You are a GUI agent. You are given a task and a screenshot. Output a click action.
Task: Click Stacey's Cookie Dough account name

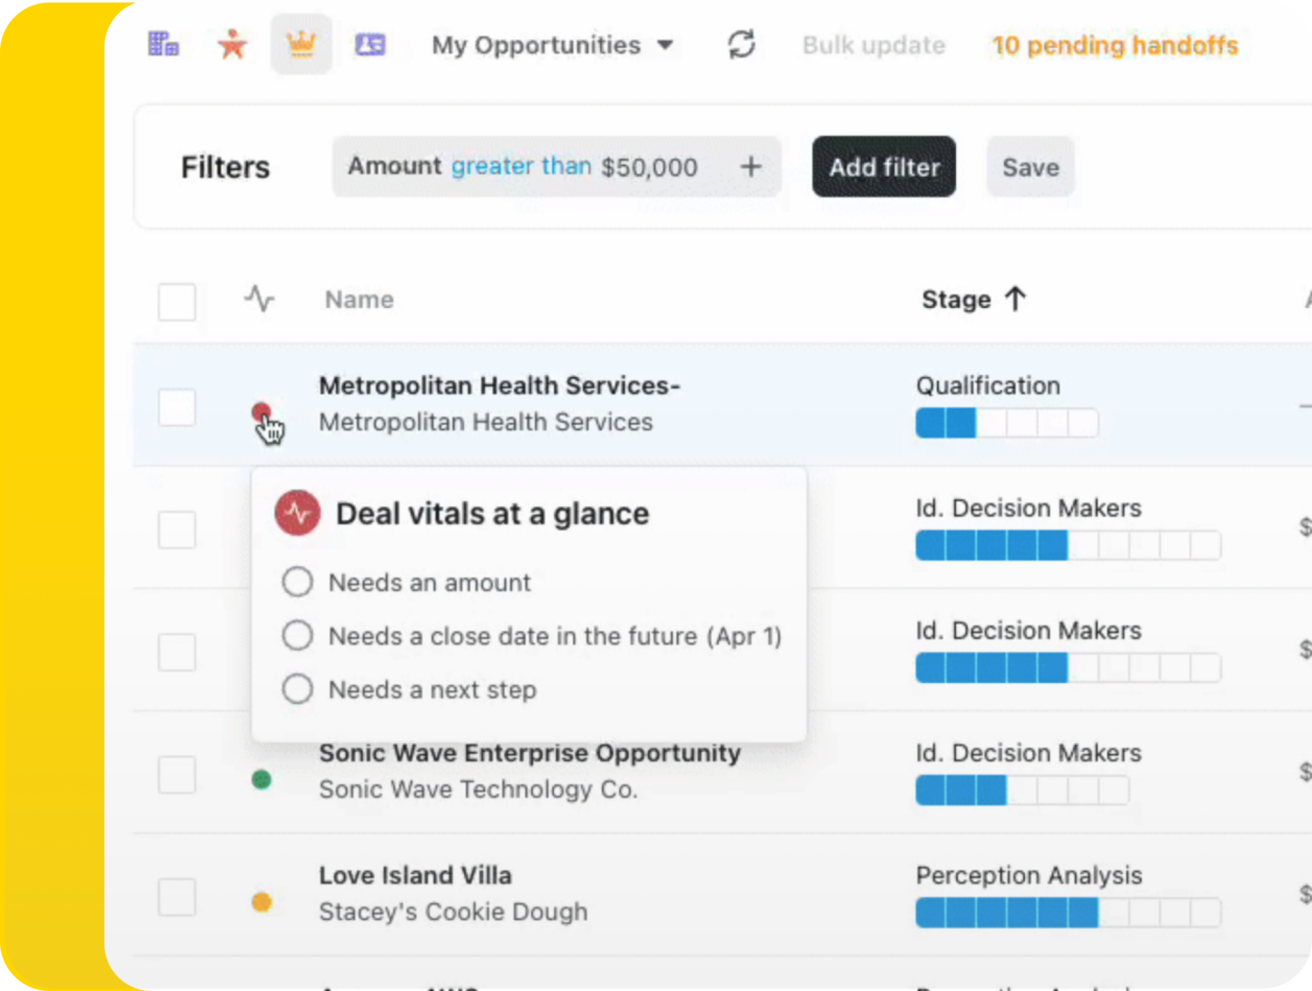point(453,911)
